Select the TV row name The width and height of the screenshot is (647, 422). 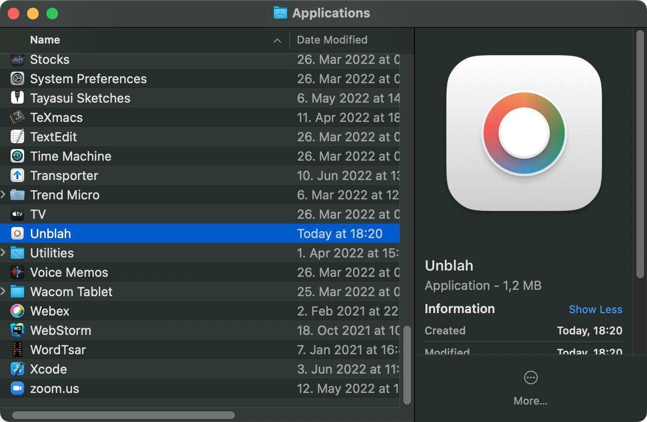38,214
